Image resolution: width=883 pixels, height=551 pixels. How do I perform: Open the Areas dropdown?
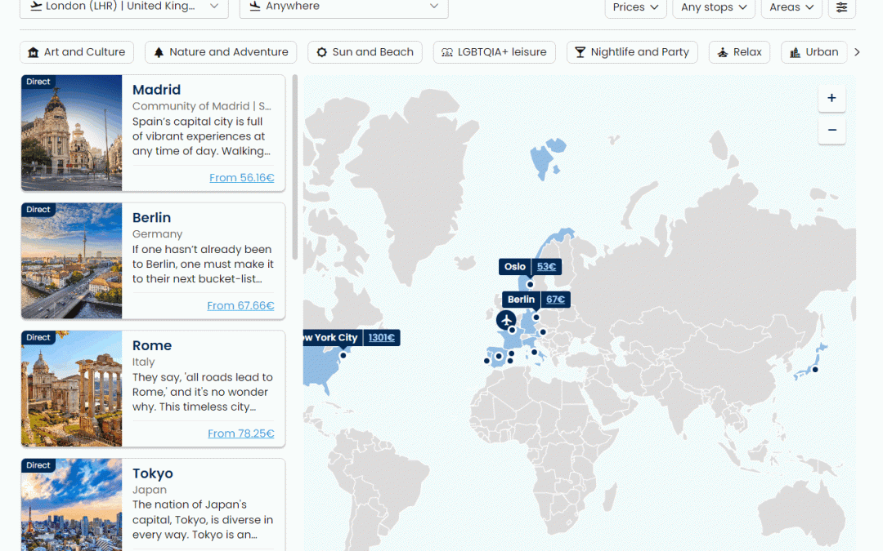[x=791, y=7]
